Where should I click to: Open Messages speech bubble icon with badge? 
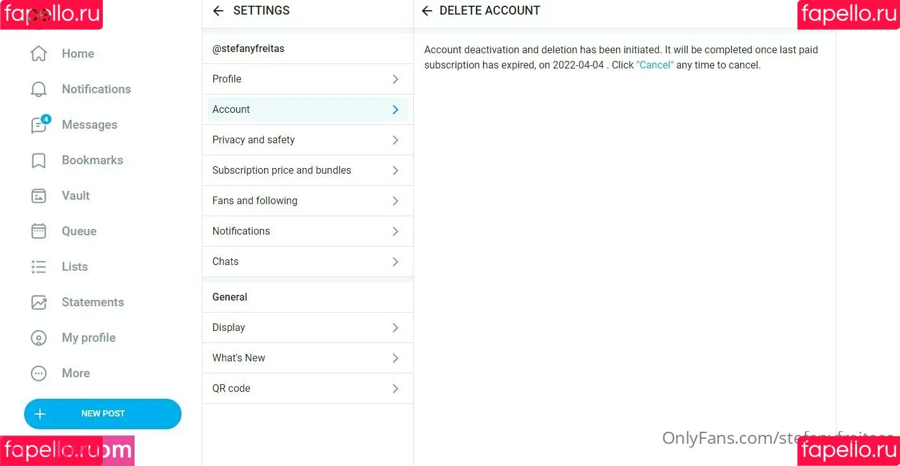(40, 124)
